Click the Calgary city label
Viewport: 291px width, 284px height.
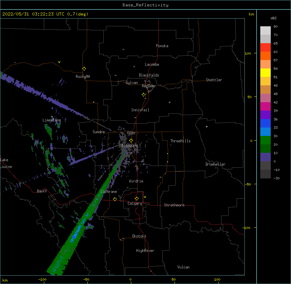(135, 203)
